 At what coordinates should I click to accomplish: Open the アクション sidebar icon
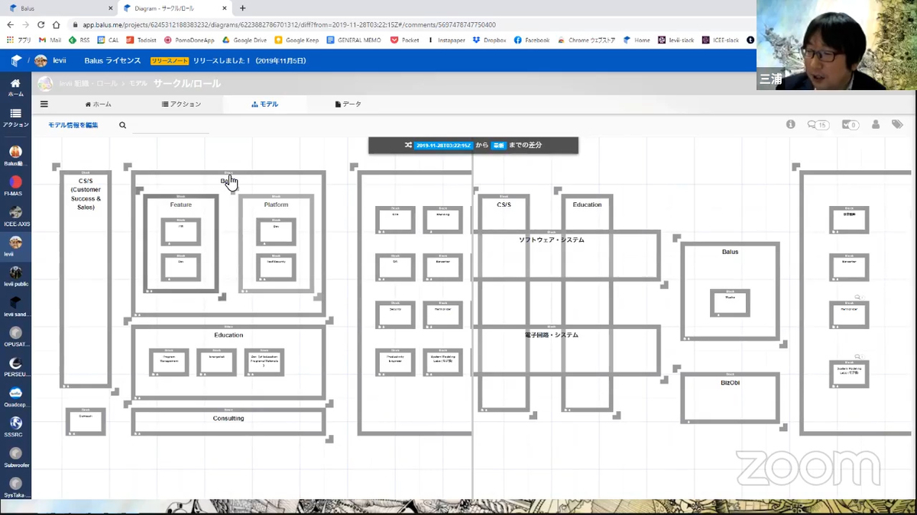[x=15, y=117]
